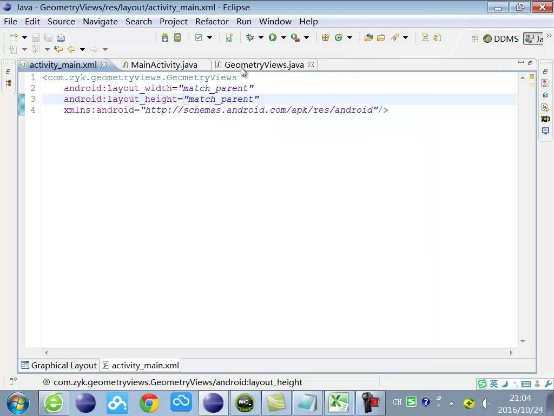Click the Run button in toolbar
The width and height of the screenshot is (554, 416).
[x=273, y=37]
